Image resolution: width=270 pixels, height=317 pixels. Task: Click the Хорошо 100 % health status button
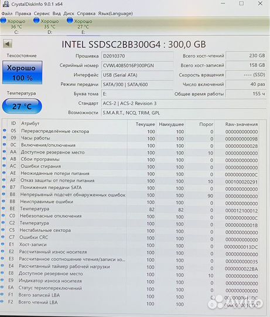(22, 73)
